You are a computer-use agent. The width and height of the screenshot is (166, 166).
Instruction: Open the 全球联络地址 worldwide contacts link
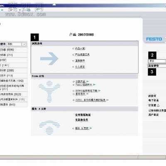pyautogui.click(x=83, y=115)
